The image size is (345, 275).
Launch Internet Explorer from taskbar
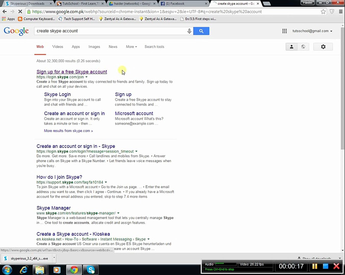point(24,270)
